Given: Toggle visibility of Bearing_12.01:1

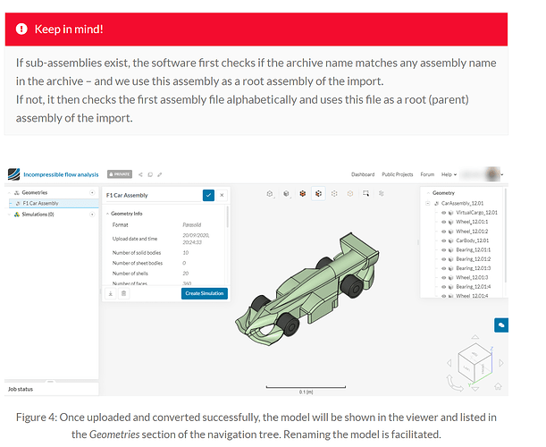Looking at the screenshot, I should 443,249.
